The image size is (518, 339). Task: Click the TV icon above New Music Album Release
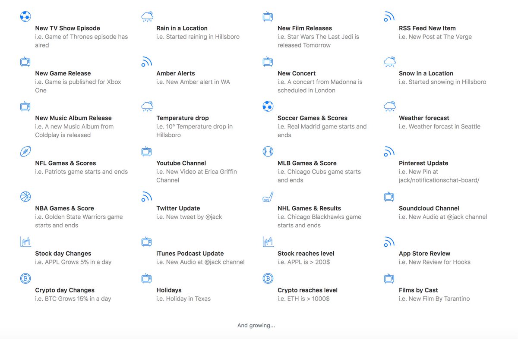click(25, 106)
